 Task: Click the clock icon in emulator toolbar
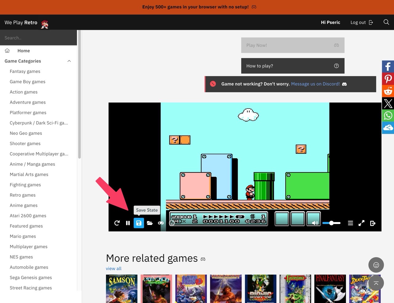tap(172, 223)
